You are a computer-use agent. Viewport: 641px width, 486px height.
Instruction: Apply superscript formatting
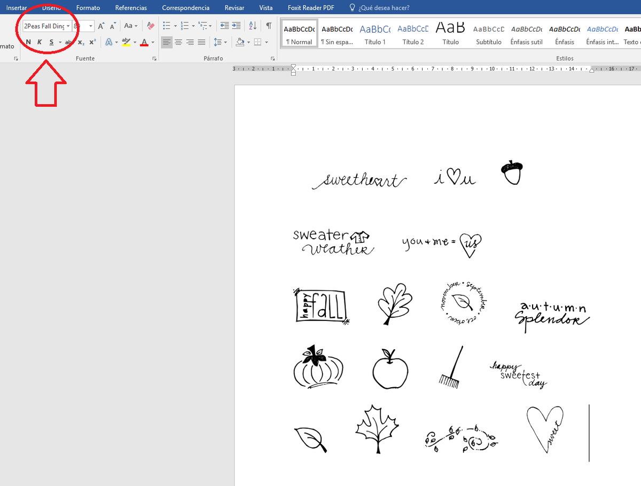pos(92,42)
